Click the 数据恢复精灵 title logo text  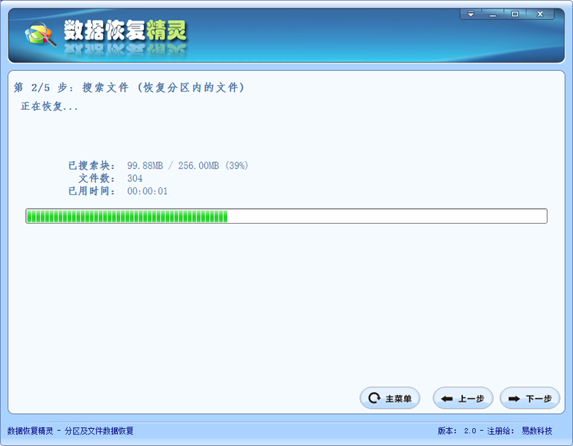125,30
